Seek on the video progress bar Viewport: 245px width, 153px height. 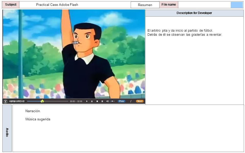click(48, 101)
